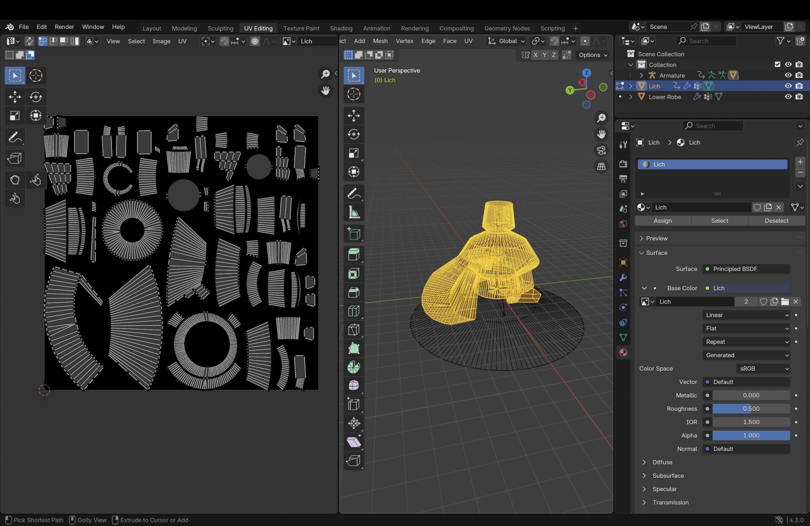The height and width of the screenshot is (526, 810).
Task: Switch to the Texture Paint workspace tab
Action: click(x=301, y=28)
